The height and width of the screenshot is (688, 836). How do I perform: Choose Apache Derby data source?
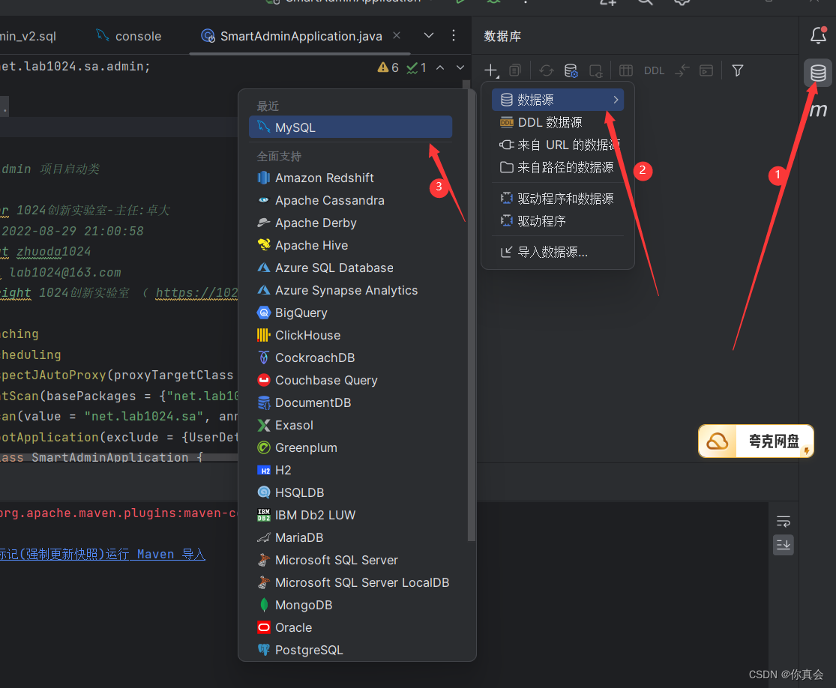350,223
